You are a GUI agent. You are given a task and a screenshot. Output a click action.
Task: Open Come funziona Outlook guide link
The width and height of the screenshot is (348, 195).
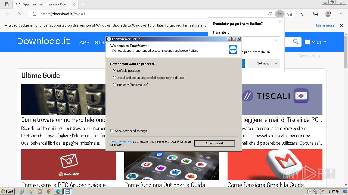tap(166, 185)
